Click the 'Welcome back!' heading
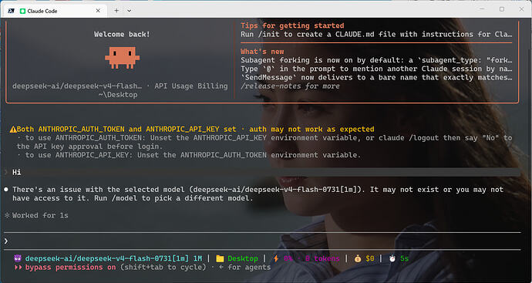Viewport: 532px width, 283px height. pos(122,34)
